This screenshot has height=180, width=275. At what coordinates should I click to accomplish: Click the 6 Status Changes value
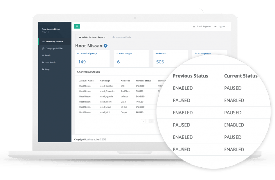(118, 62)
